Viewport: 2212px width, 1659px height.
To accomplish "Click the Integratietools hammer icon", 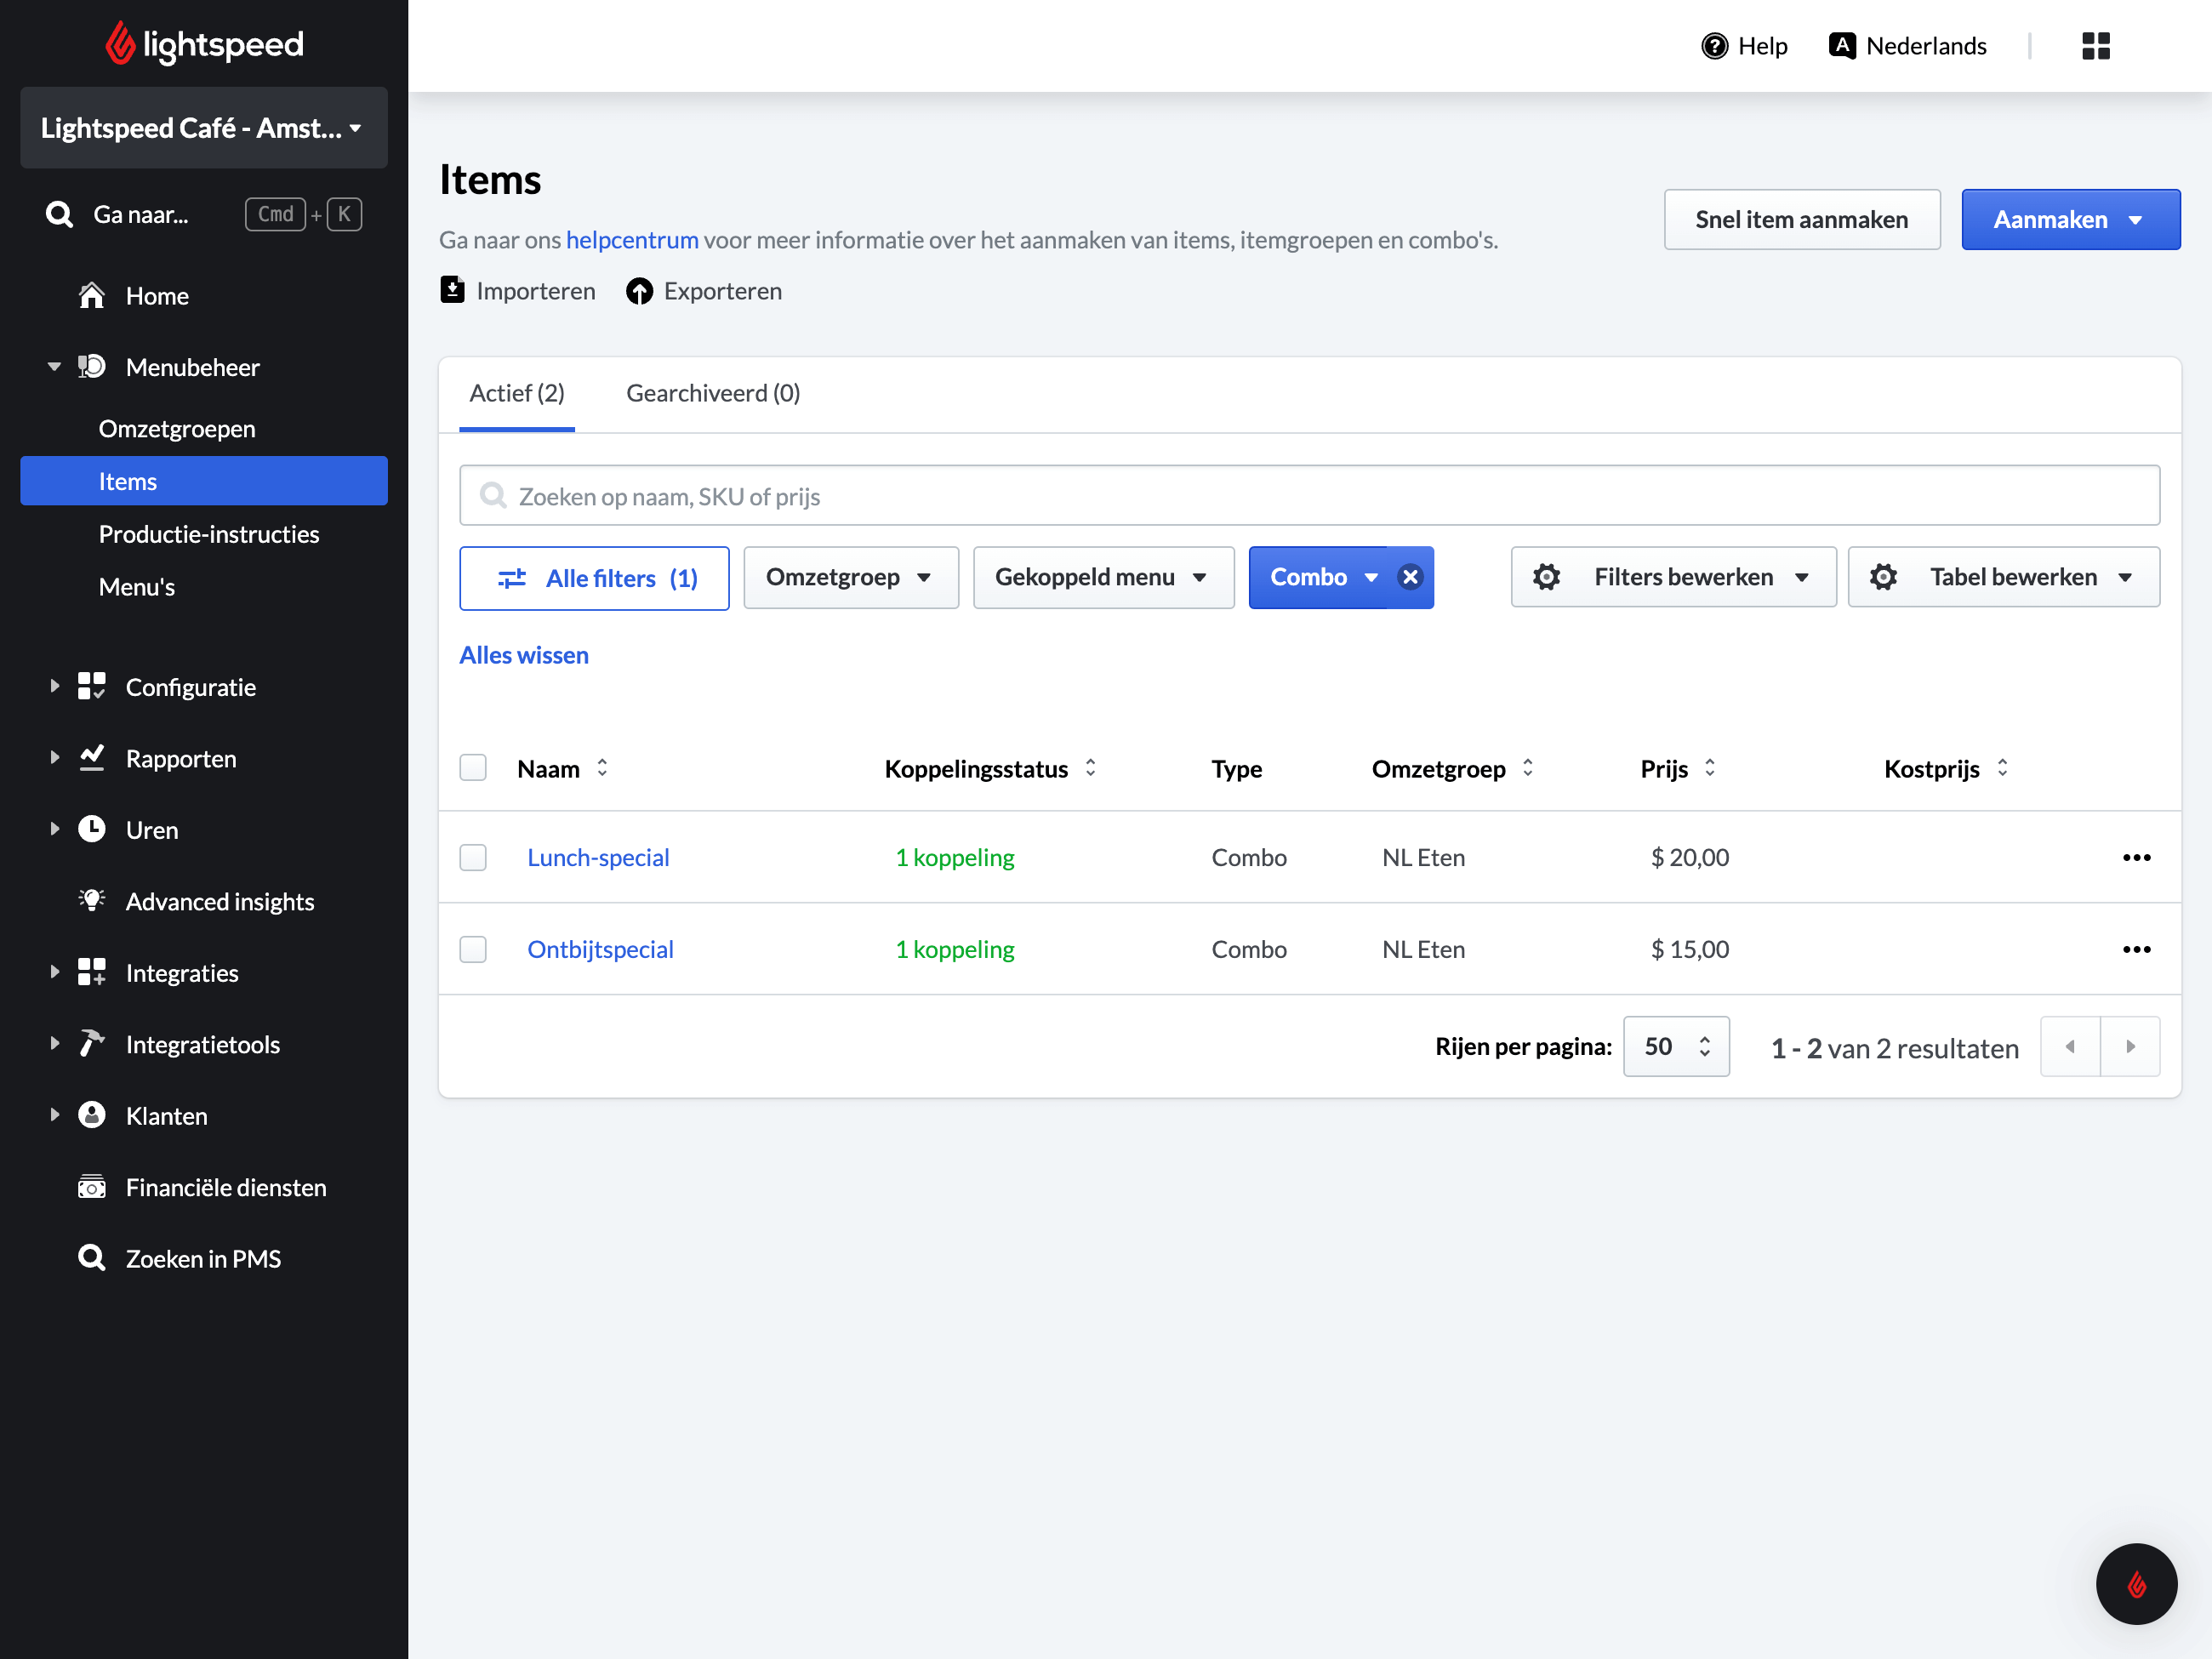I will 92,1043.
